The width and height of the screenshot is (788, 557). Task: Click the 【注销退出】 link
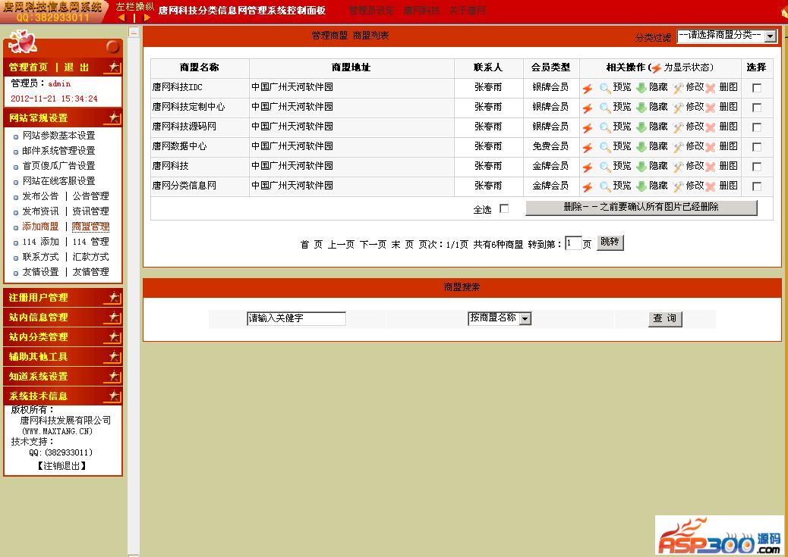click(62, 465)
